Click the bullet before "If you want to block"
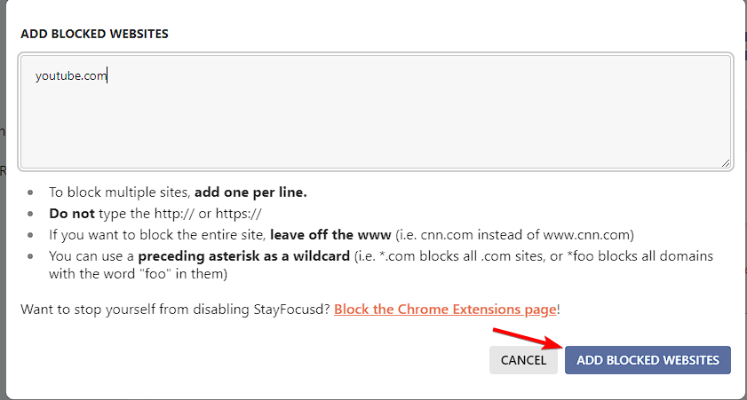Image resolution: width=747 pixels, height=400 pixels. (31, 235)
